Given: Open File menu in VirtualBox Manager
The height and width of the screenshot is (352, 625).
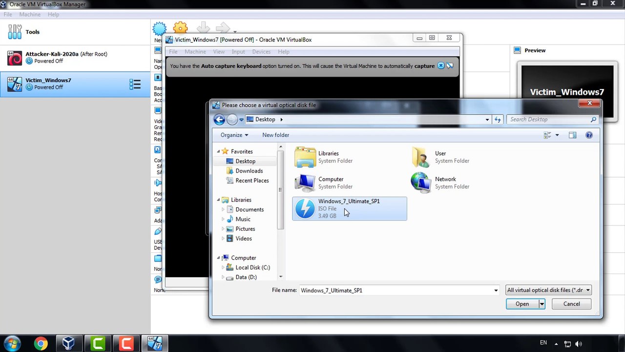Looking at the screenshot, I should point(8,15).
